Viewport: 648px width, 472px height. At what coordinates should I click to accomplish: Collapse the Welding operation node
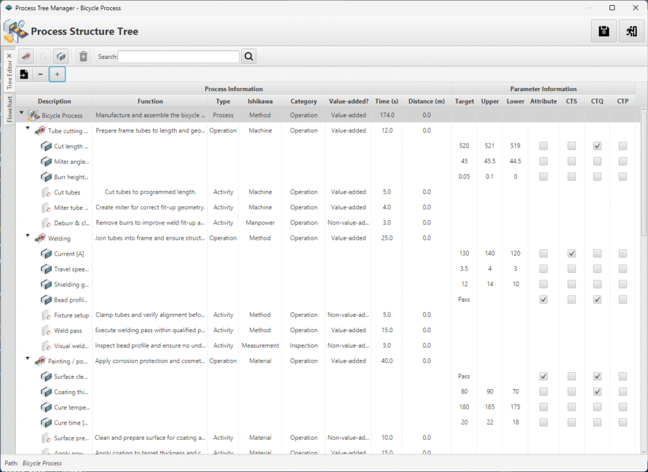point(28,236)
